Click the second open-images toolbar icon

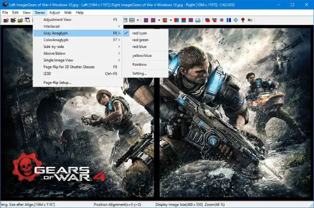pos(13,20)
